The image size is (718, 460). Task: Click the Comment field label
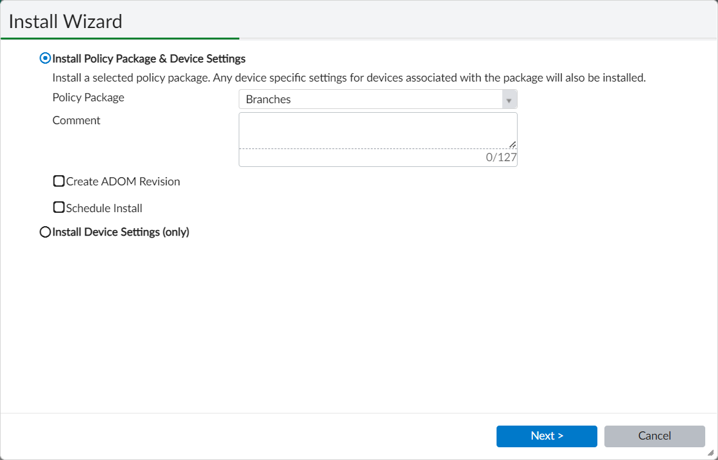76,120
